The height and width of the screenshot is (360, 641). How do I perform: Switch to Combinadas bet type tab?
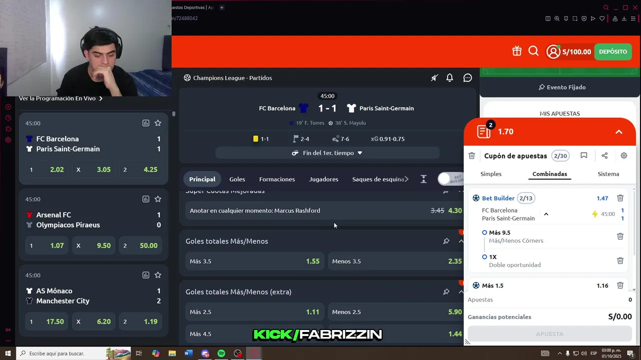point(550,174)
